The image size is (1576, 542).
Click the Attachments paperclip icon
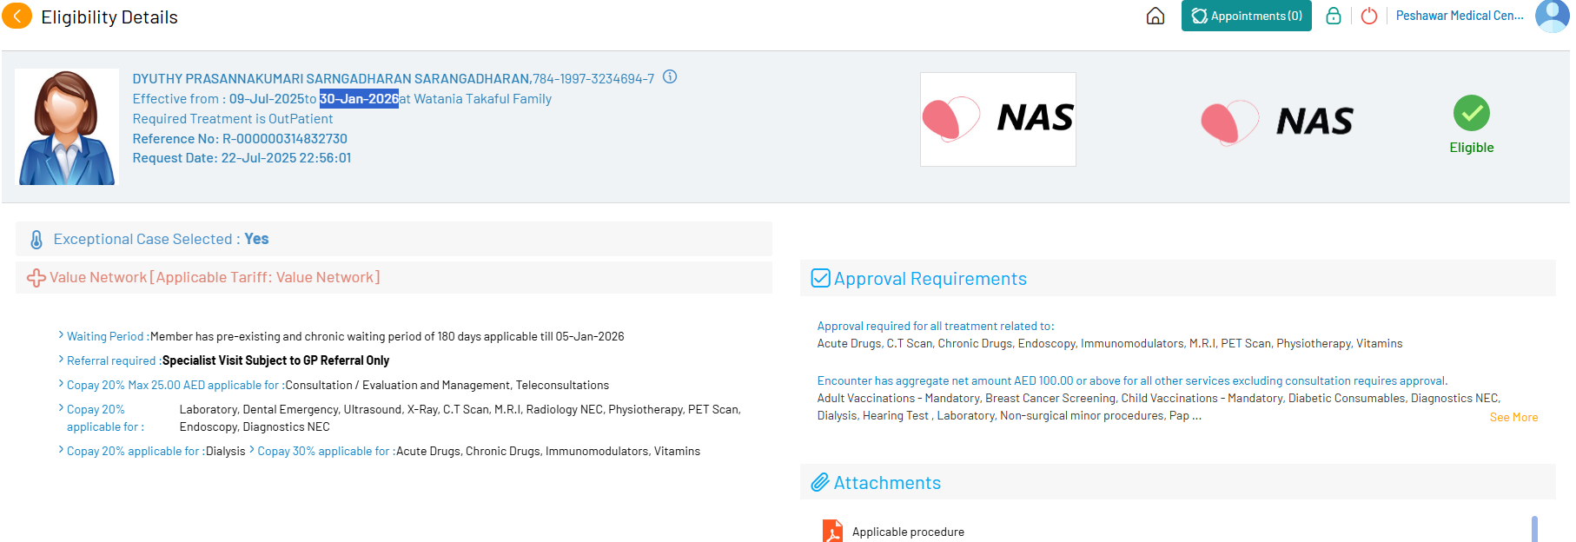pos(819,483)
